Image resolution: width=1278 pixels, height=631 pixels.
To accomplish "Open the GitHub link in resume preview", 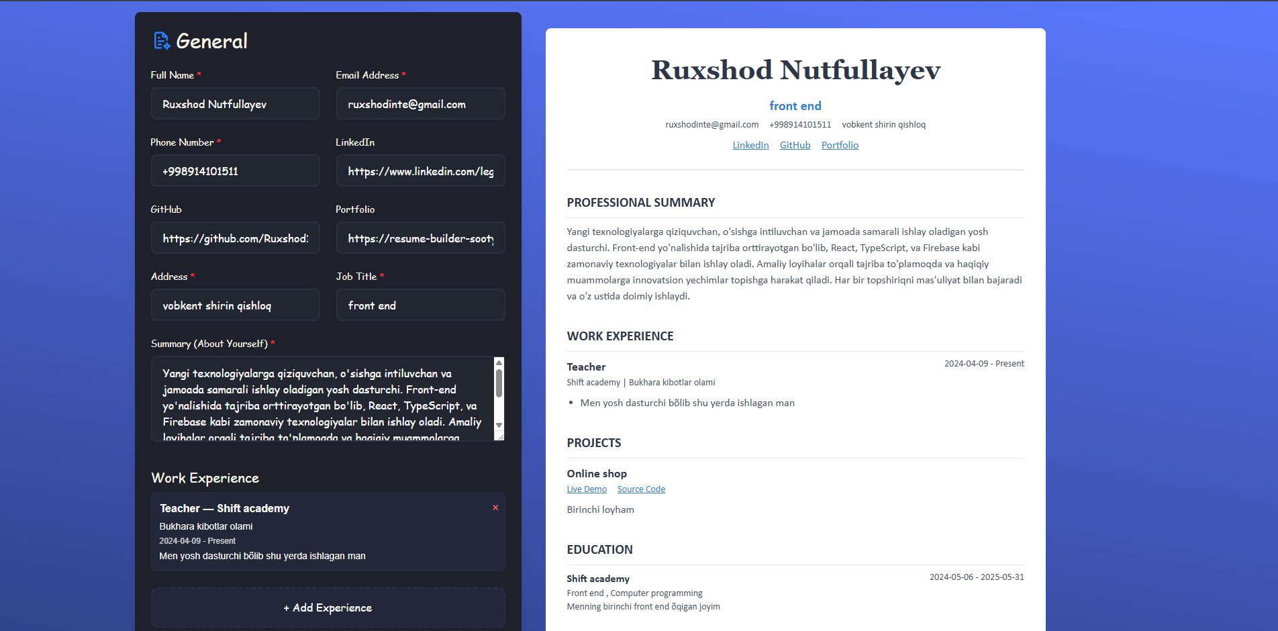I will pyautogui.click(x=795, y=145).
